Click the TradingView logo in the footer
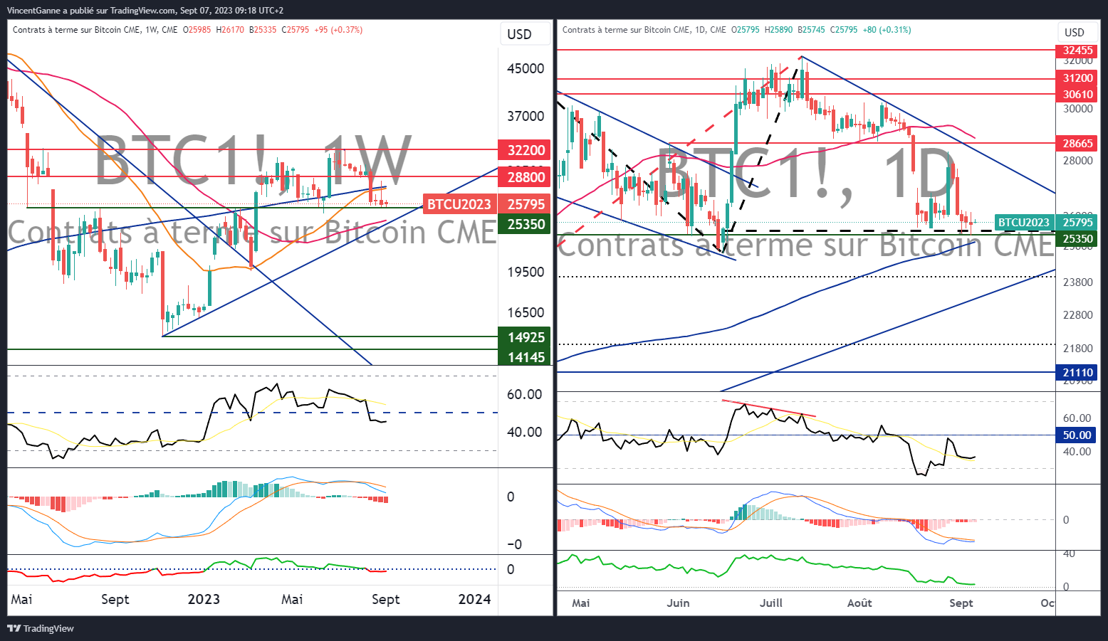 point(41,628)
